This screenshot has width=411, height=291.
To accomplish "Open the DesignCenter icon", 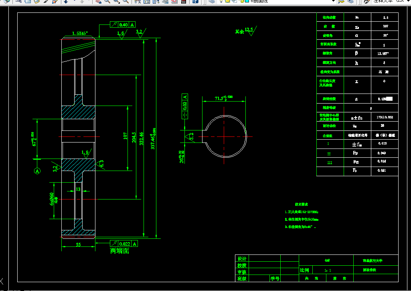I will 147,1.
